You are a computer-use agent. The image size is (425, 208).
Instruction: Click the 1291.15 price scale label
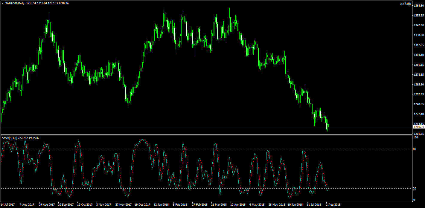pos(419,65)
